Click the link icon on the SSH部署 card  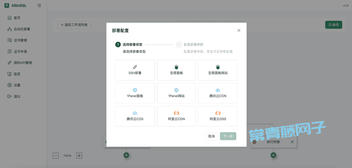point(135,67)
